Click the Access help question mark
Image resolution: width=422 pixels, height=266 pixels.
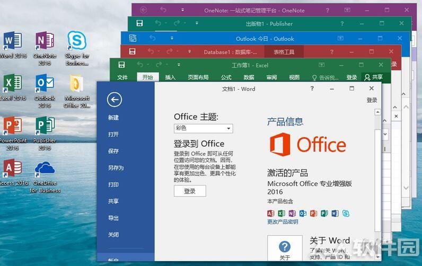click(331, 51)
